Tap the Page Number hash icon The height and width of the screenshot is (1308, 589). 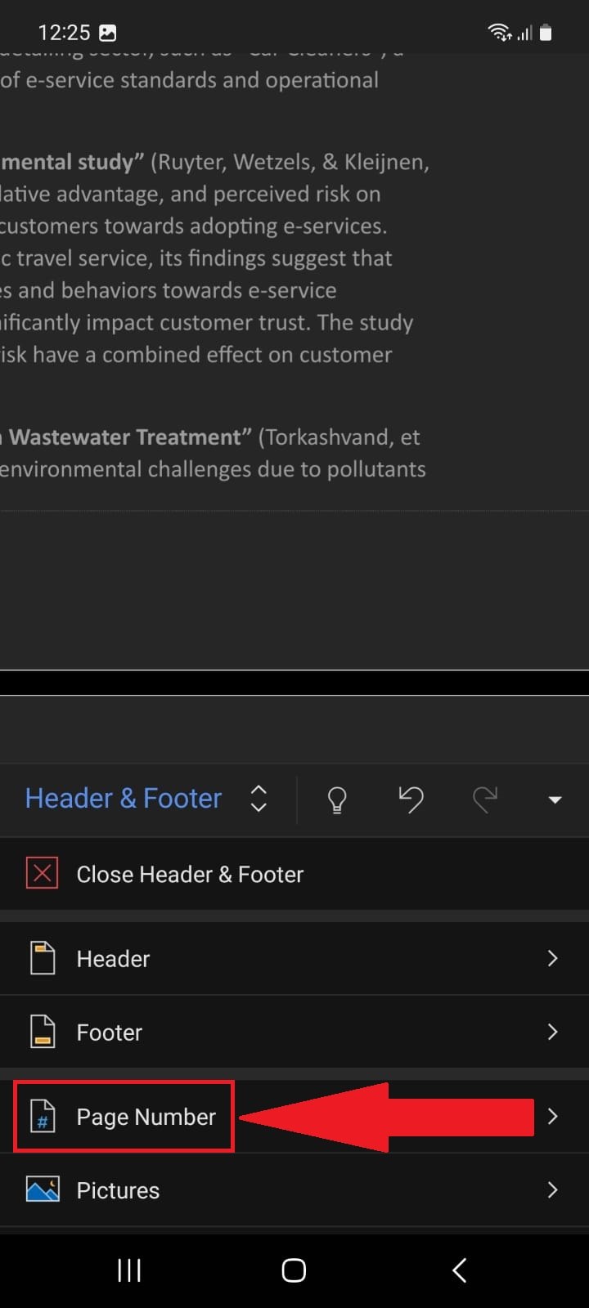(43, 1117)
